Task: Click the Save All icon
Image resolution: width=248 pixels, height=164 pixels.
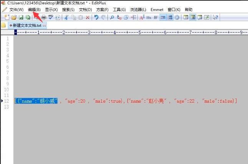Action: 28,17
